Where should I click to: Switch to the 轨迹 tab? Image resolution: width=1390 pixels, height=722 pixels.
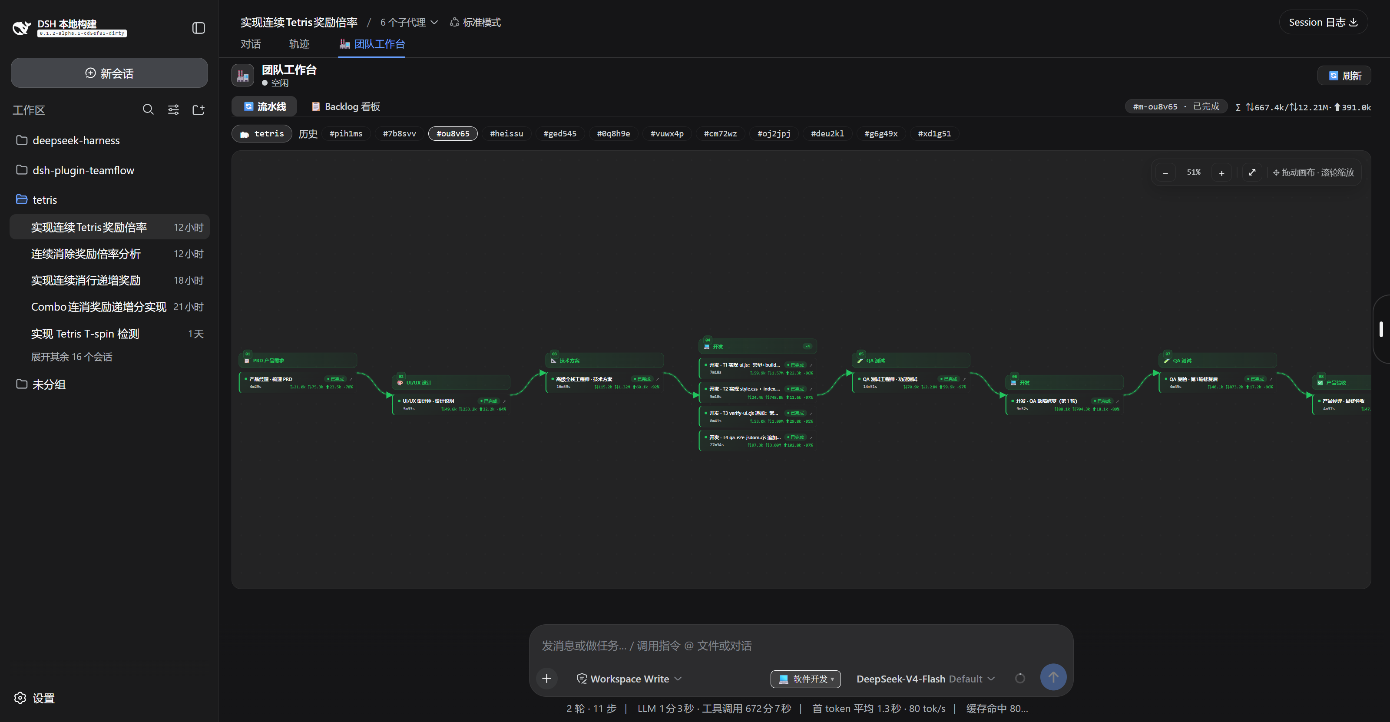[x=299, y=44]
